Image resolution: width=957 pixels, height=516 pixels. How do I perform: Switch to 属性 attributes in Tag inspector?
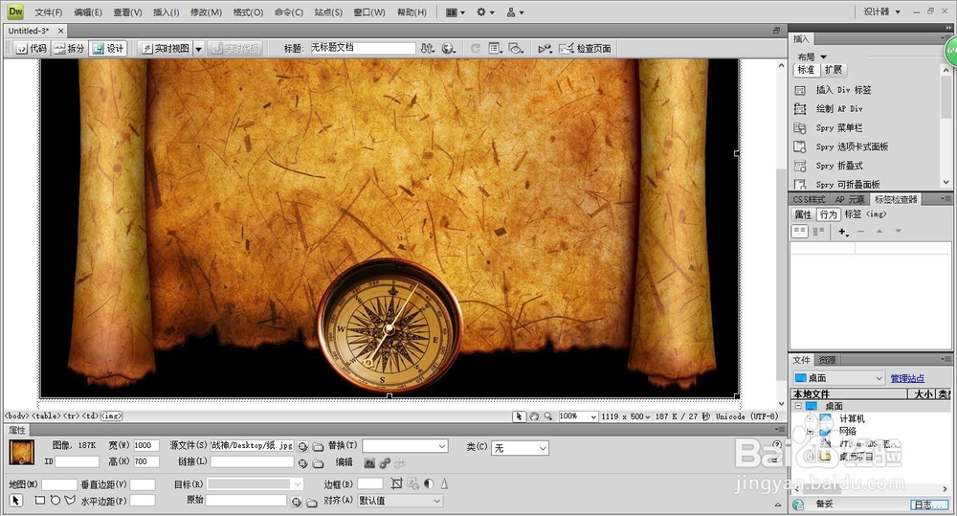pos(803,214)
